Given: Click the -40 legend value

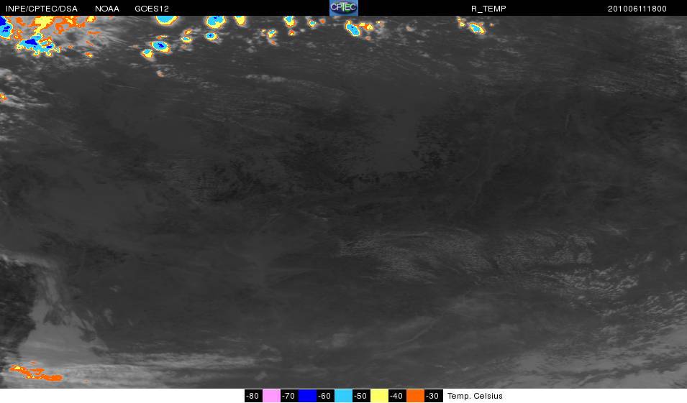Looking at the screenshot, I should 396,396.
